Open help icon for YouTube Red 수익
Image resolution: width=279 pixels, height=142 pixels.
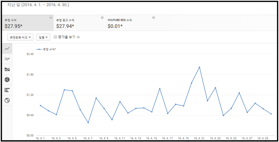tap(153, 17)
